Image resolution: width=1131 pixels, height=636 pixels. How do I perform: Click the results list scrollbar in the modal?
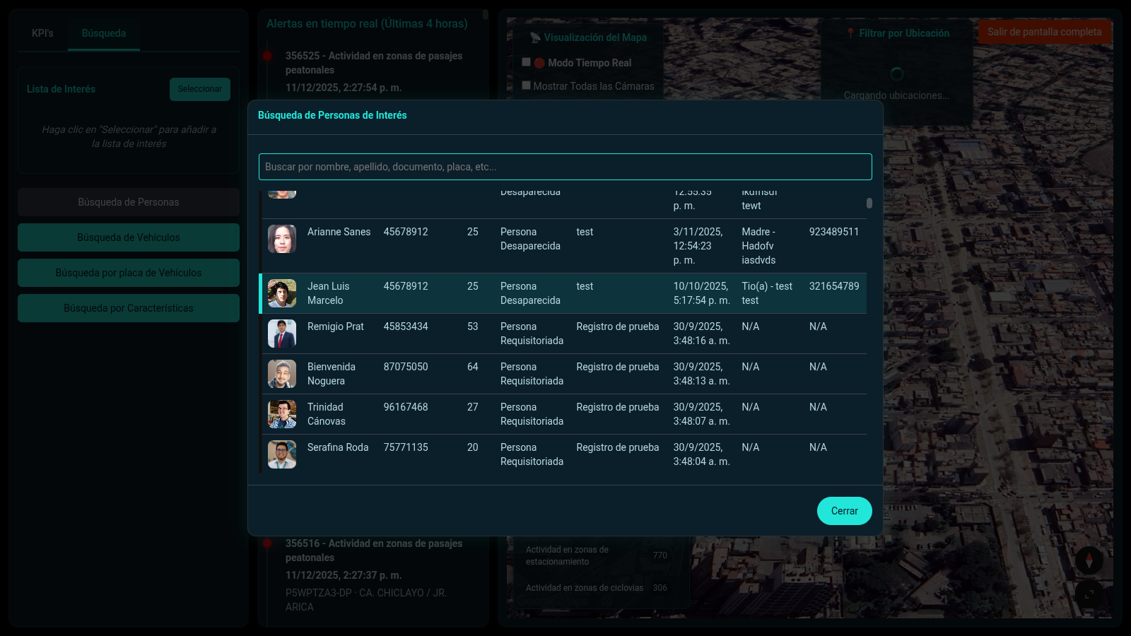869,204
